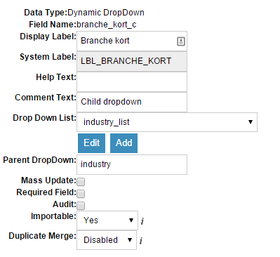The width and height of the screenshot is (280, 257).
Task: Click the Importable dropdown arrow
Action: [131, 220]
